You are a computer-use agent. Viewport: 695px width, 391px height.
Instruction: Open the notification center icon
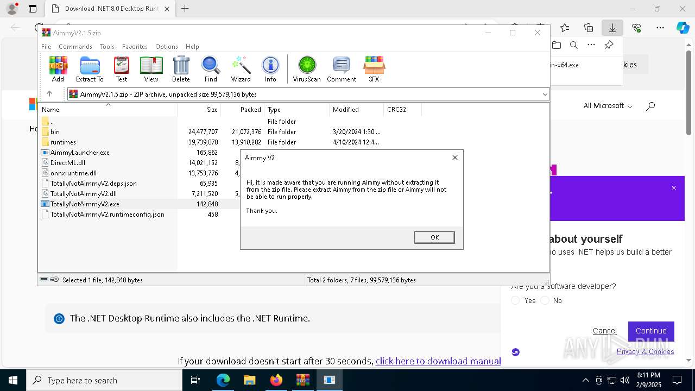[x=677, y=380]
